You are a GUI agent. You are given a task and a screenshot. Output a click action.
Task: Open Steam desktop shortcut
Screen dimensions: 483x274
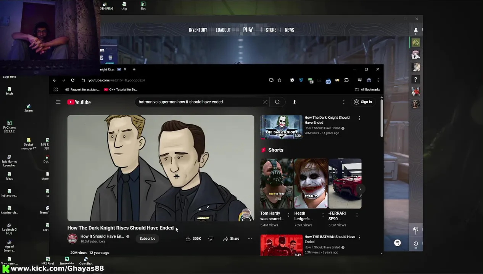29,108
